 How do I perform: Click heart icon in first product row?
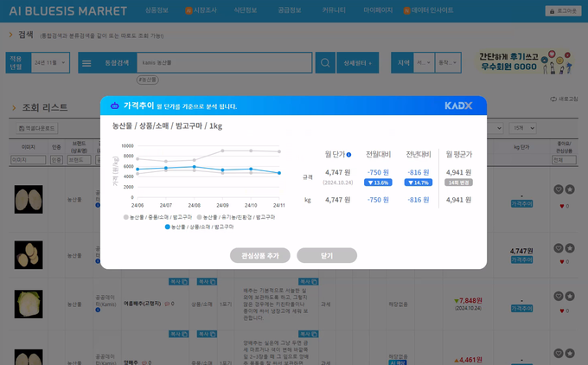click(x=559, y=189)
